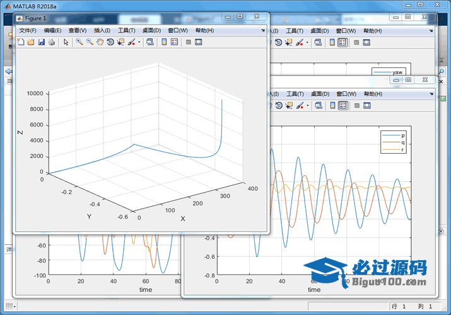Image resolution: width=451 pixels, height=315 pixels.
Task: Open 工具(T) menu in Figure 1
Action: tap(127, 30)
